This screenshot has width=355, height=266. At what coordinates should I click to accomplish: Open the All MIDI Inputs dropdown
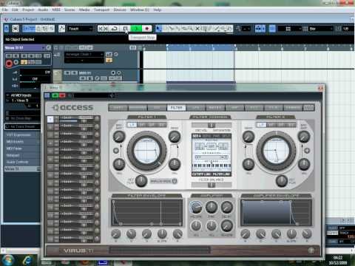(23, 95)
